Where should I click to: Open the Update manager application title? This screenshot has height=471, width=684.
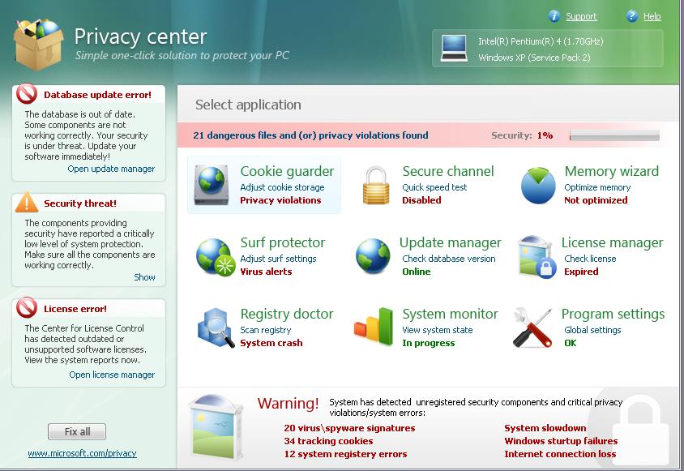[x=451, y=242]
